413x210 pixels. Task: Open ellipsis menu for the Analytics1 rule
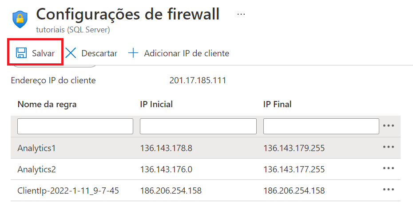click(x=389, y=147)
